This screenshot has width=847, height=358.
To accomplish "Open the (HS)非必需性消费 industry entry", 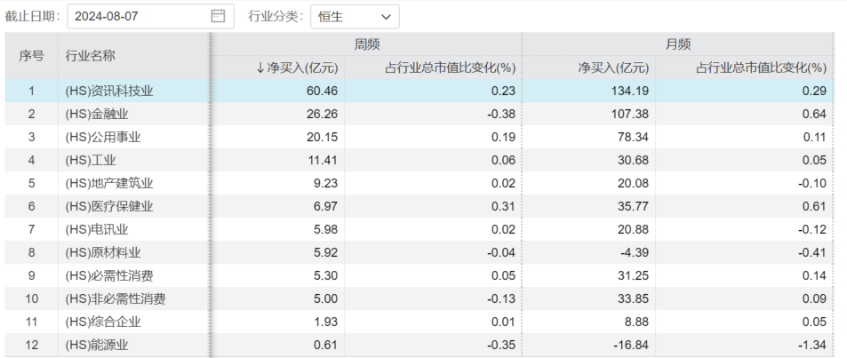I will (116, 298).
